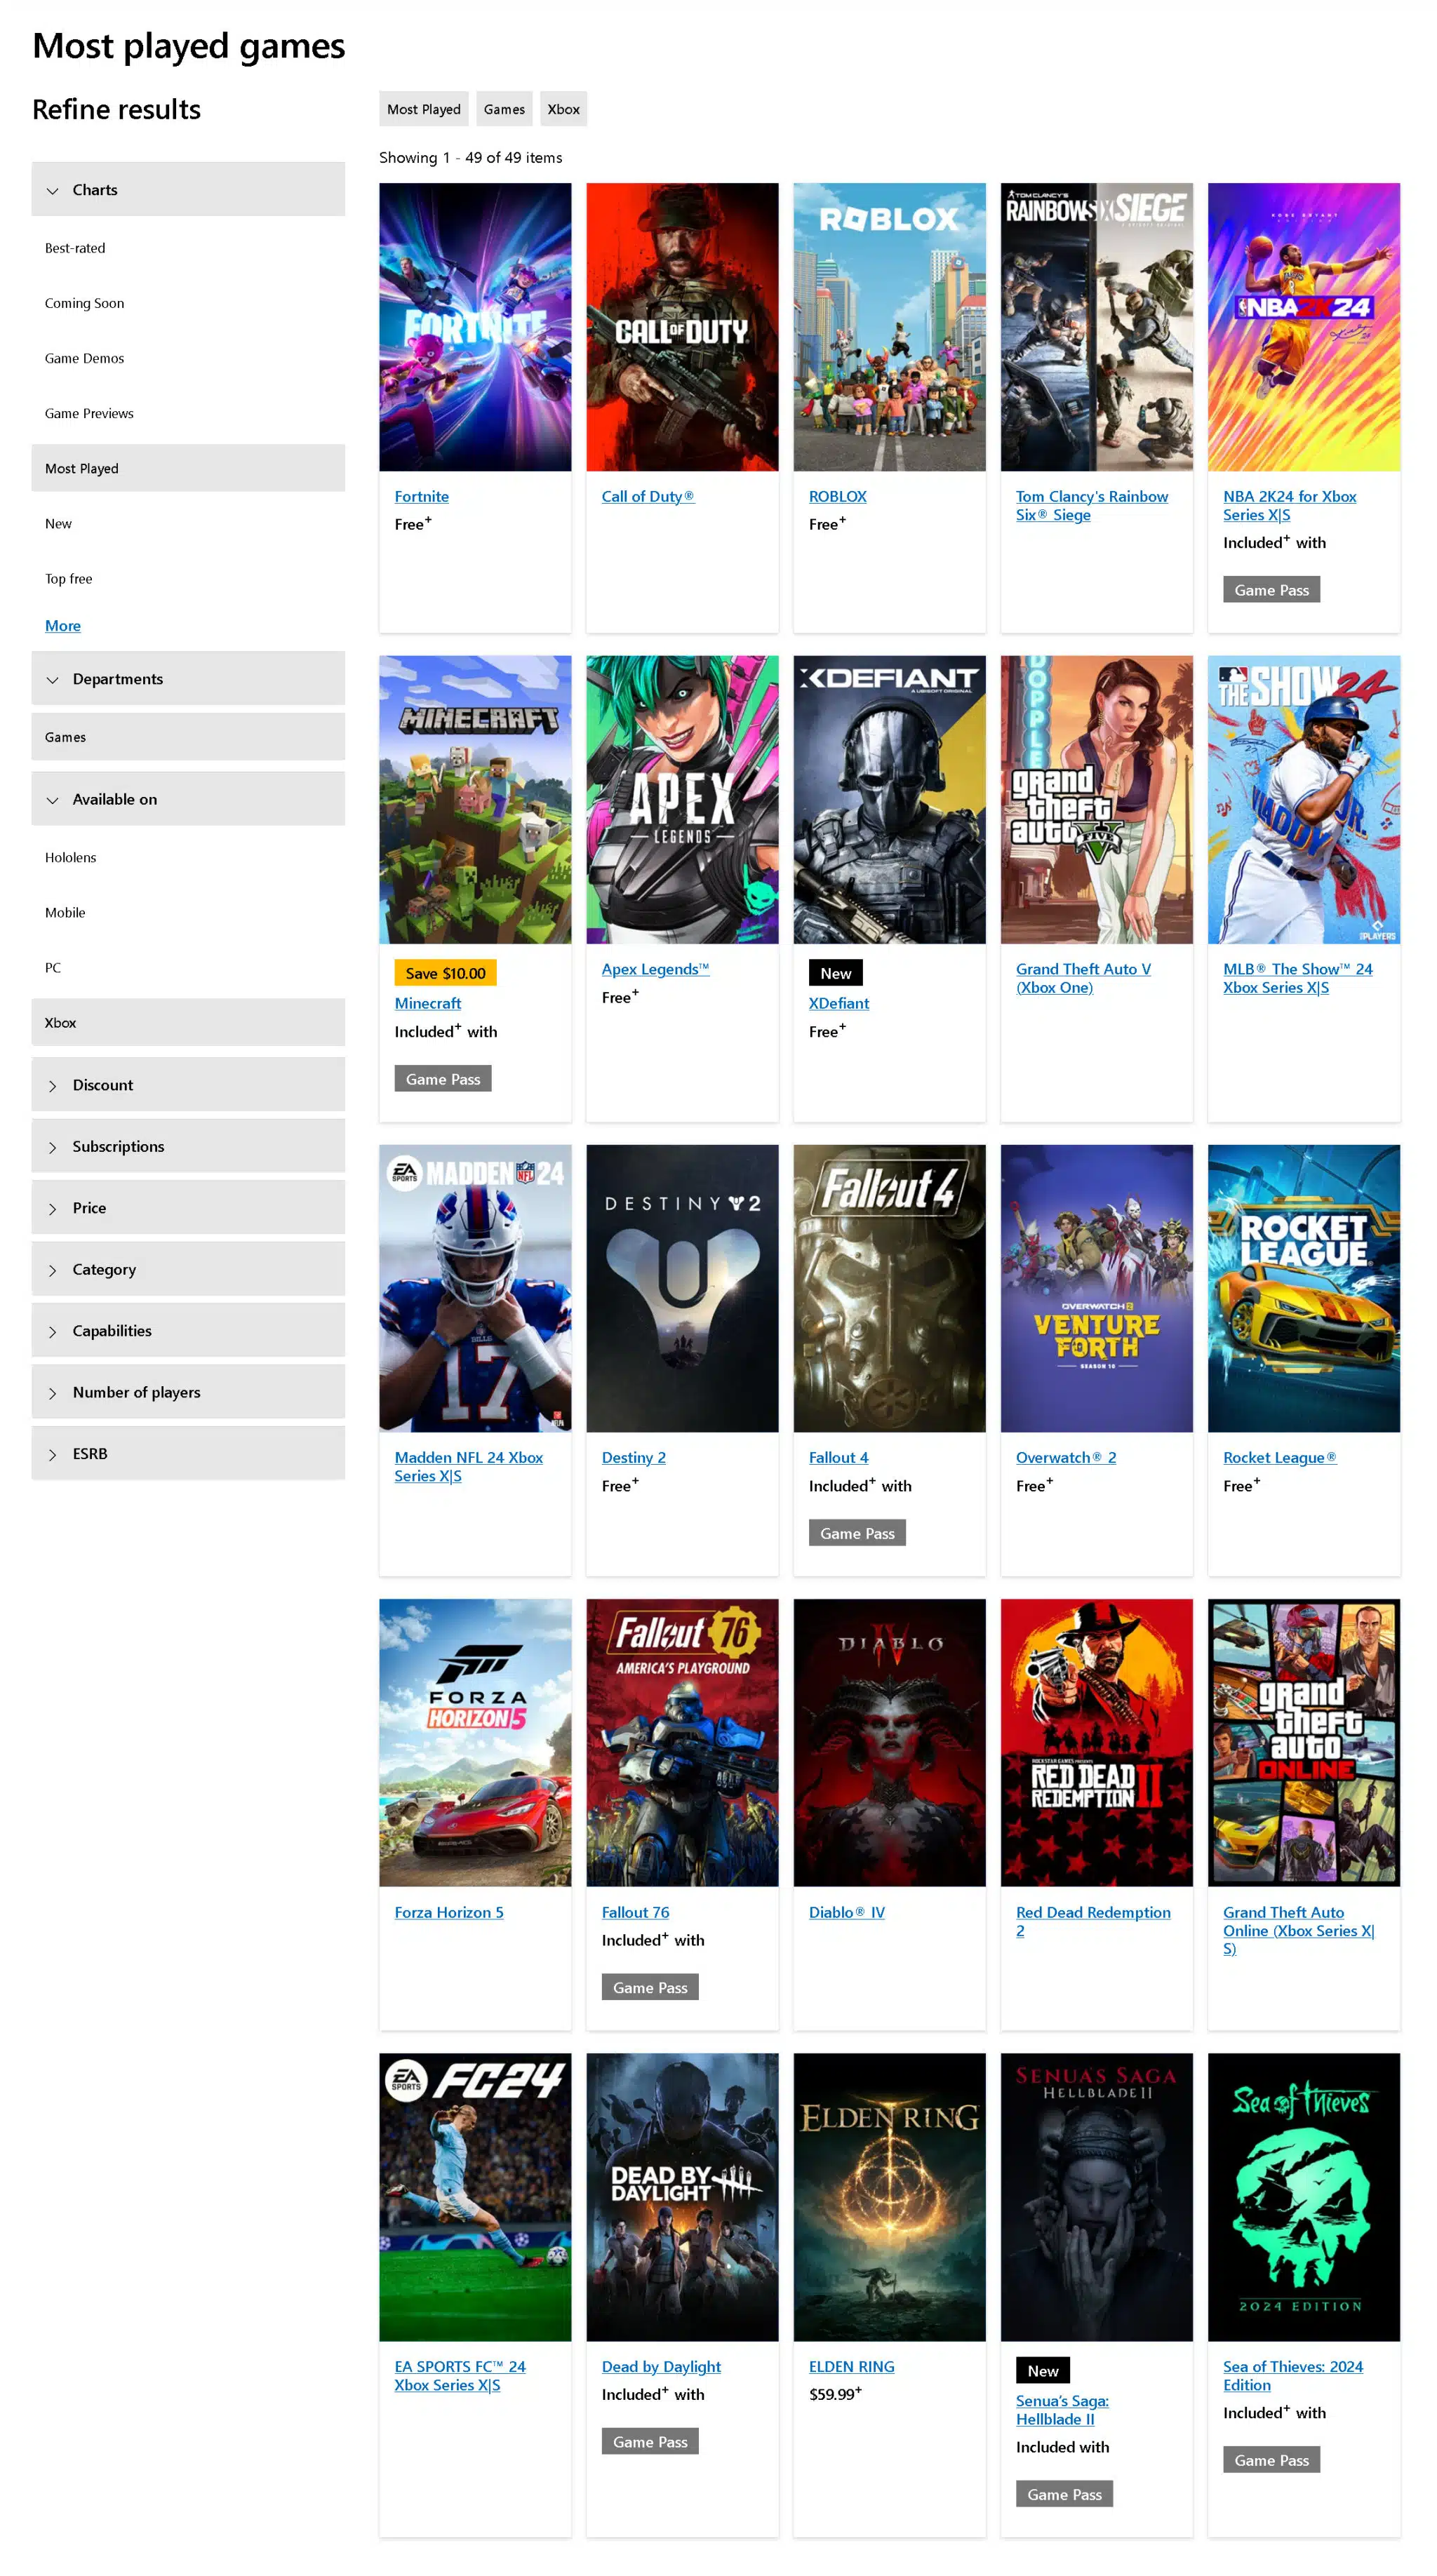Click the Save $10.00 badge on Minecraft
The image size is (1437, 2576).
tap(445, 973)
